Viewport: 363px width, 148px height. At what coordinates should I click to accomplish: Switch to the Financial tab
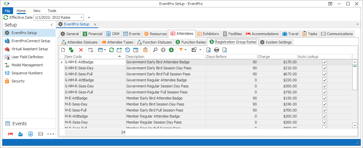pyautogui.click(x=92, y=34)
